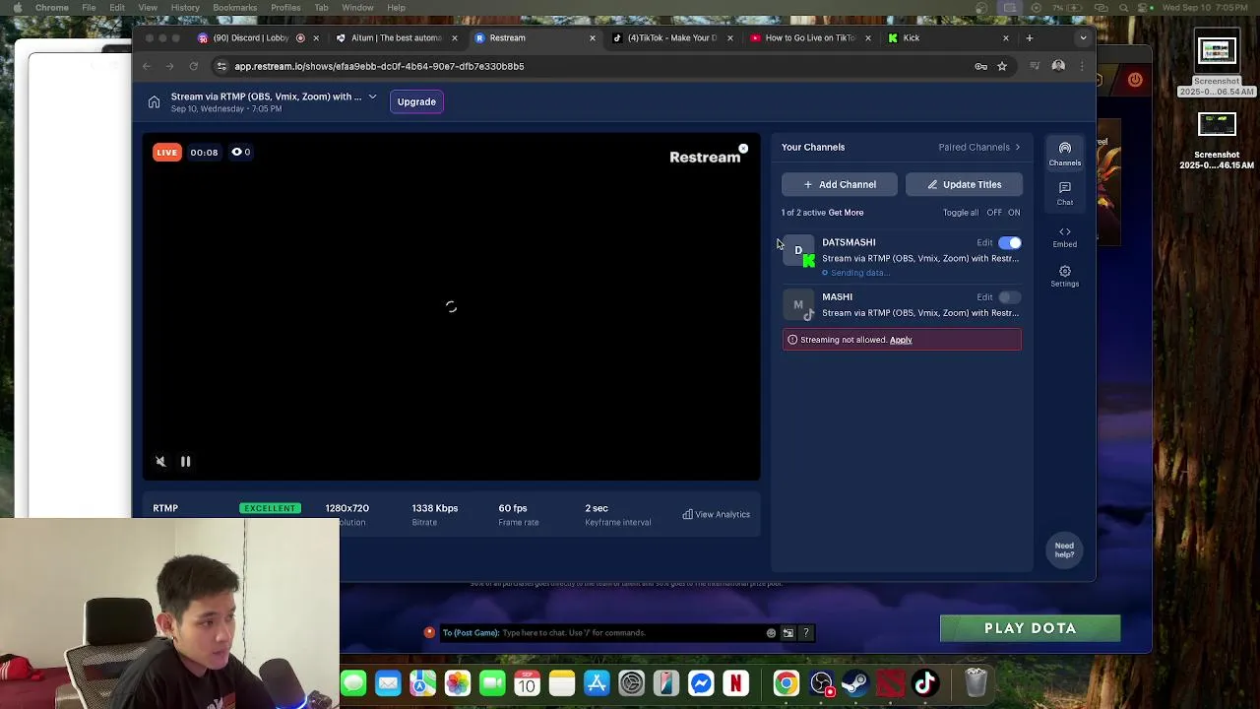Open Steam in the Dock
Viewport: 1260px width, 709px height.
click(855, 683)
